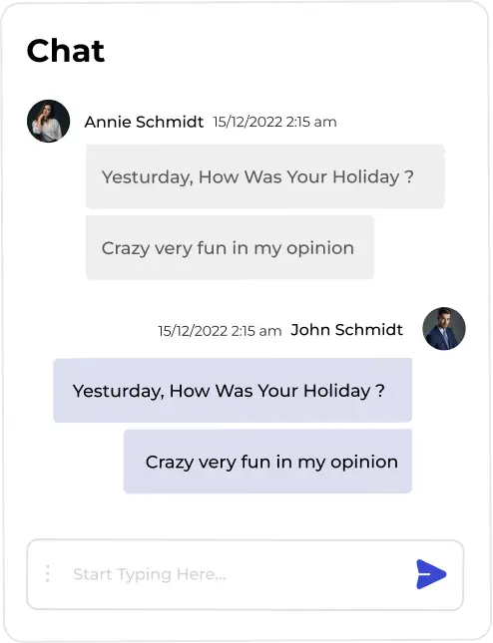This screenshot has width=493, height=643.
Task: Select the John Schmidt sender name
Action: [x=347, y=330]
